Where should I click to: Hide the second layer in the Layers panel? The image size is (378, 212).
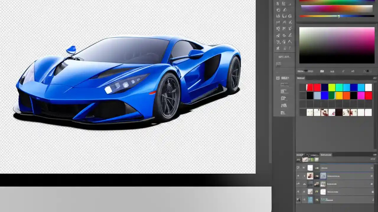point(298,176)
